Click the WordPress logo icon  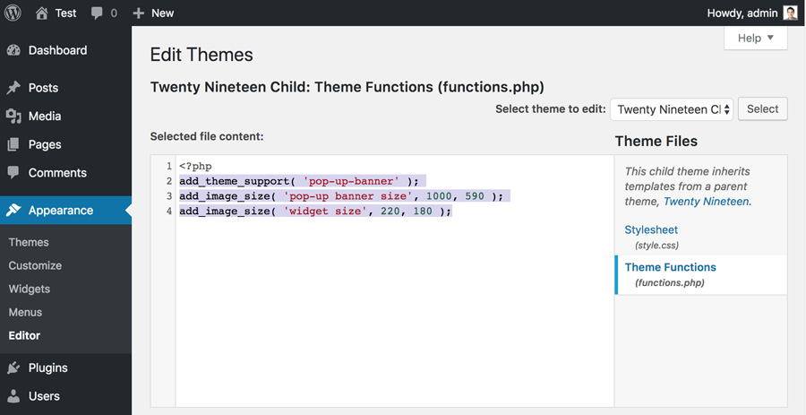13,13
